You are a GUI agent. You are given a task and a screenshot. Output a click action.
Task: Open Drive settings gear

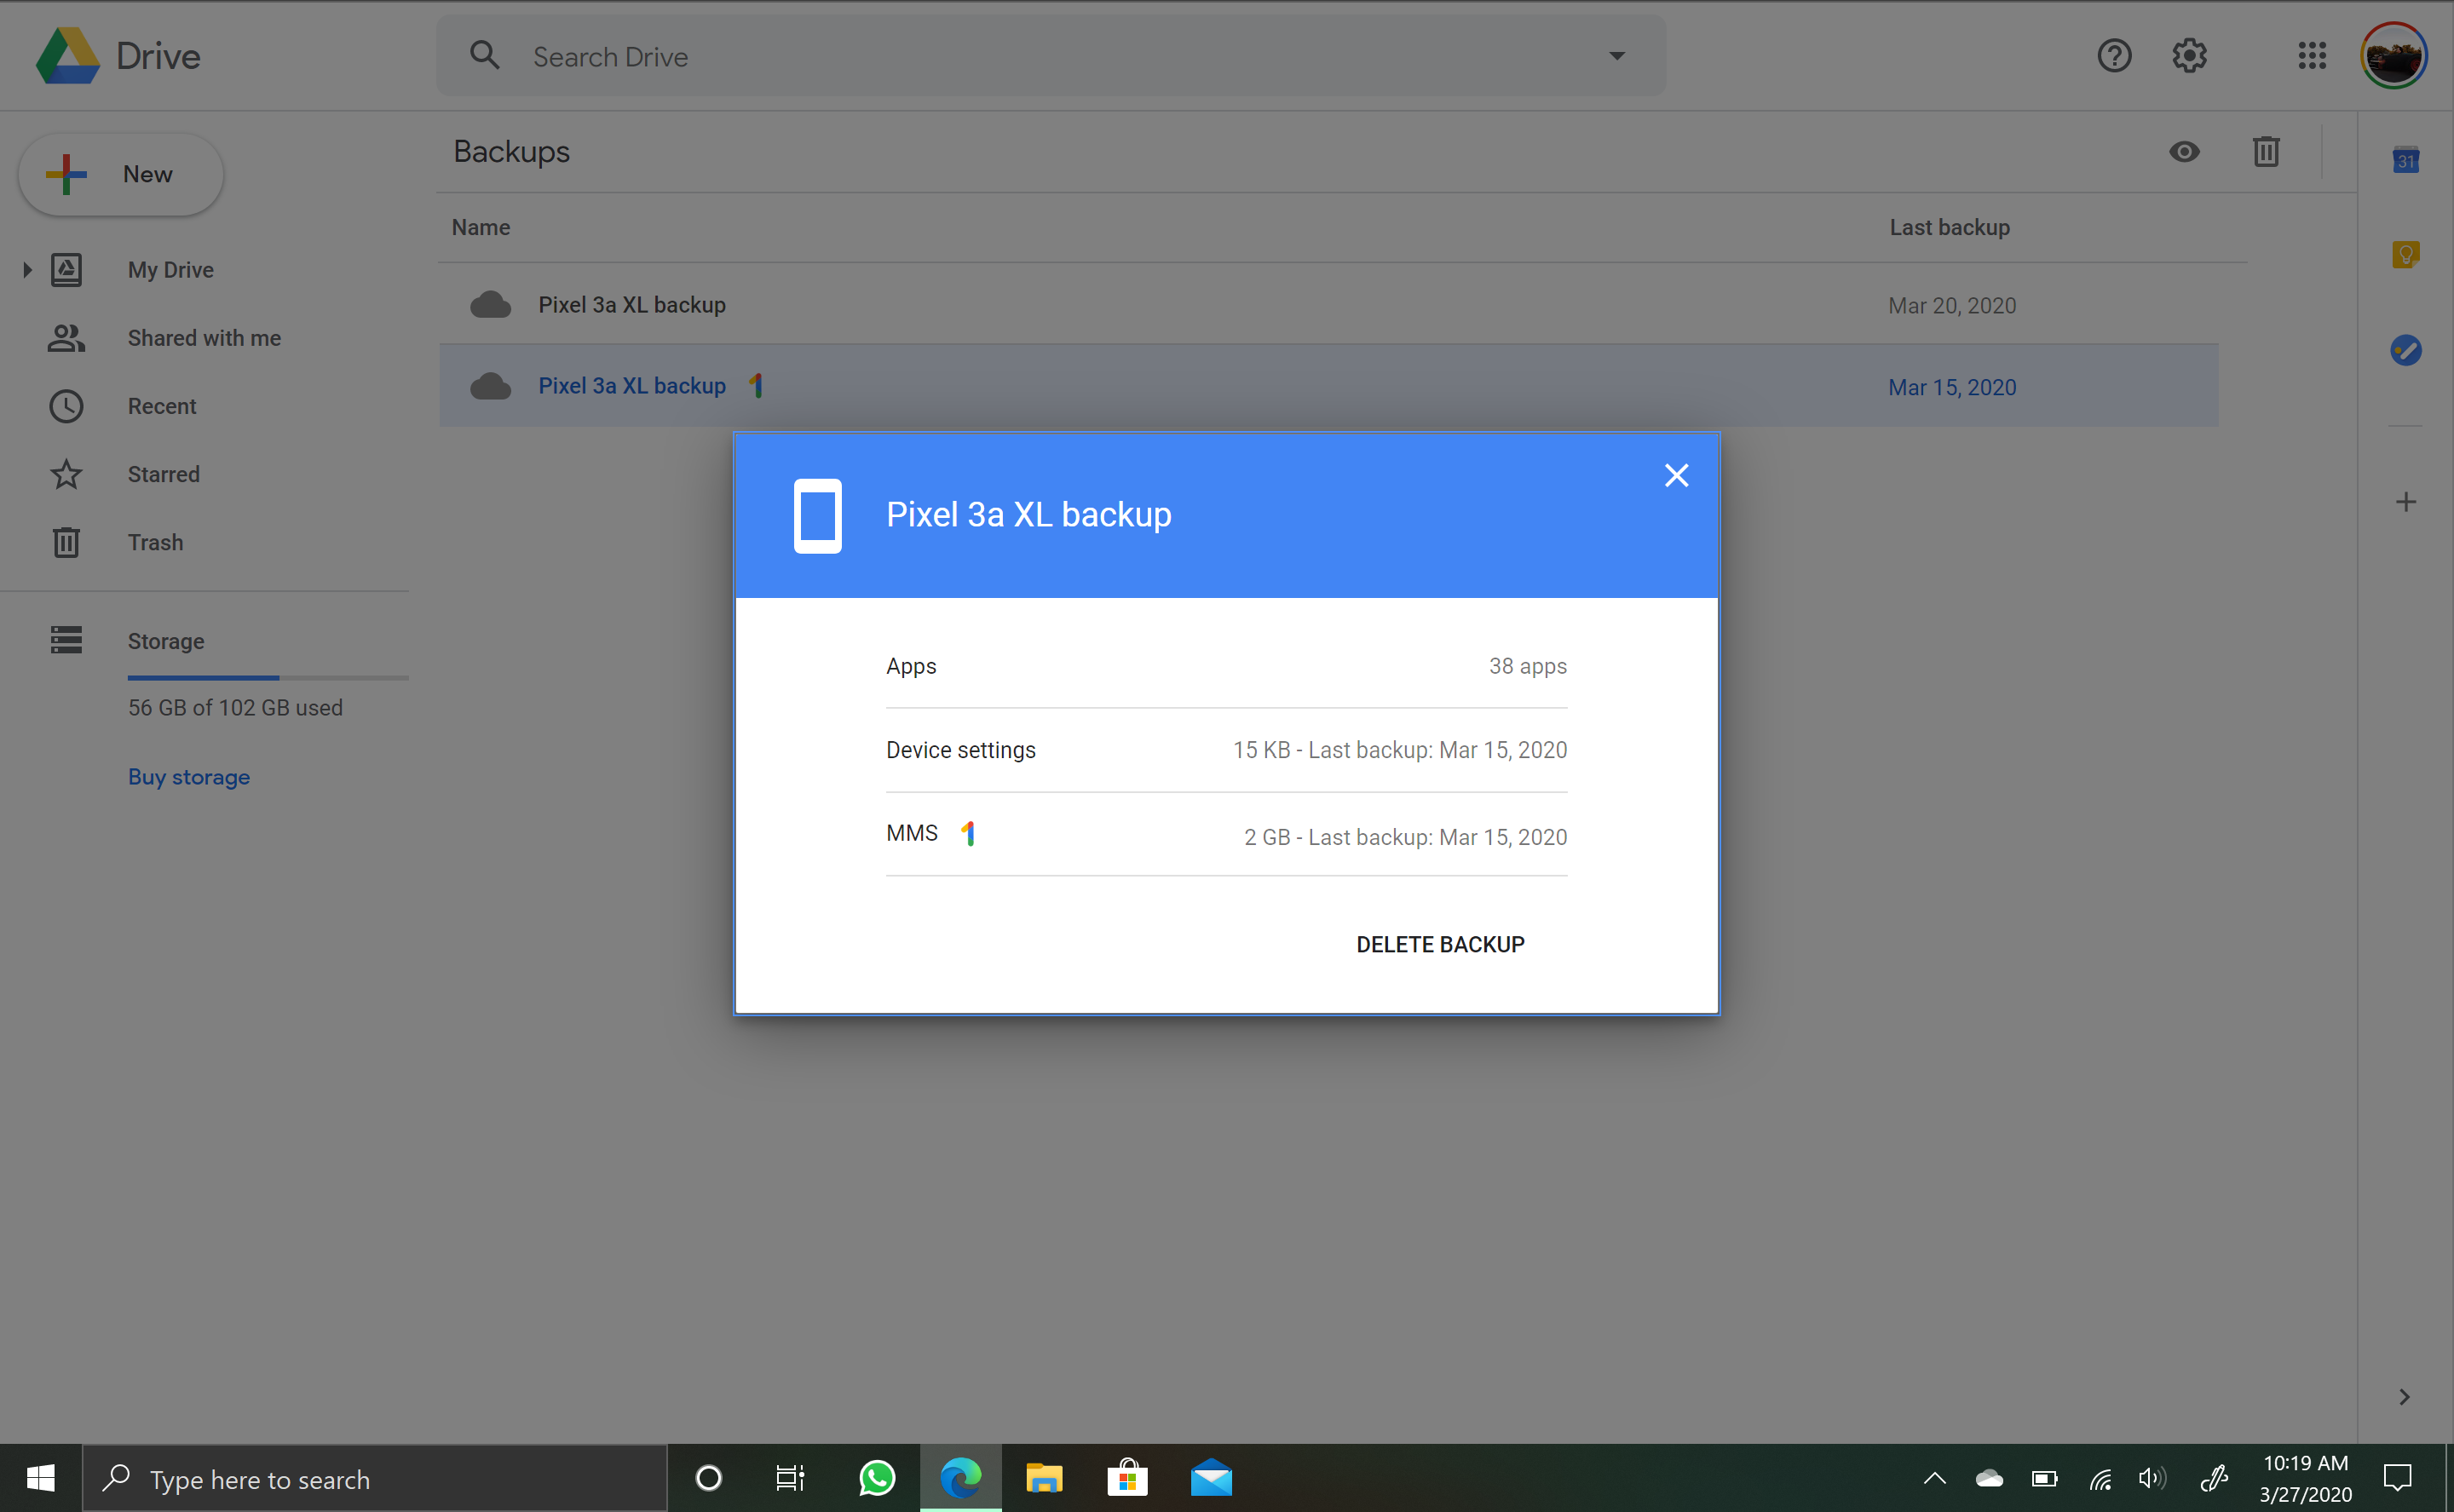tap(2189, 56)
